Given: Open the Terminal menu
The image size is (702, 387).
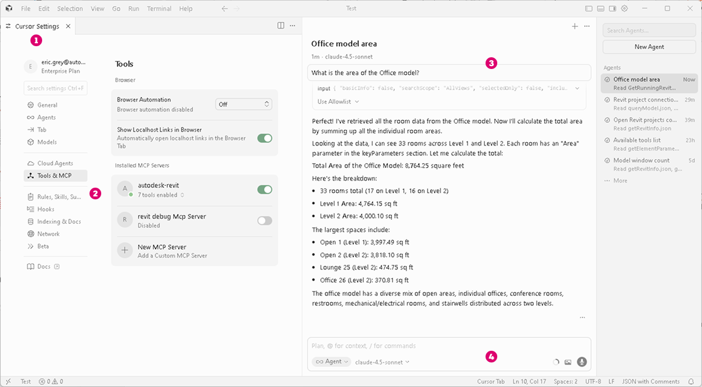Looking at the screenshot, I should (x=160, y=9).
